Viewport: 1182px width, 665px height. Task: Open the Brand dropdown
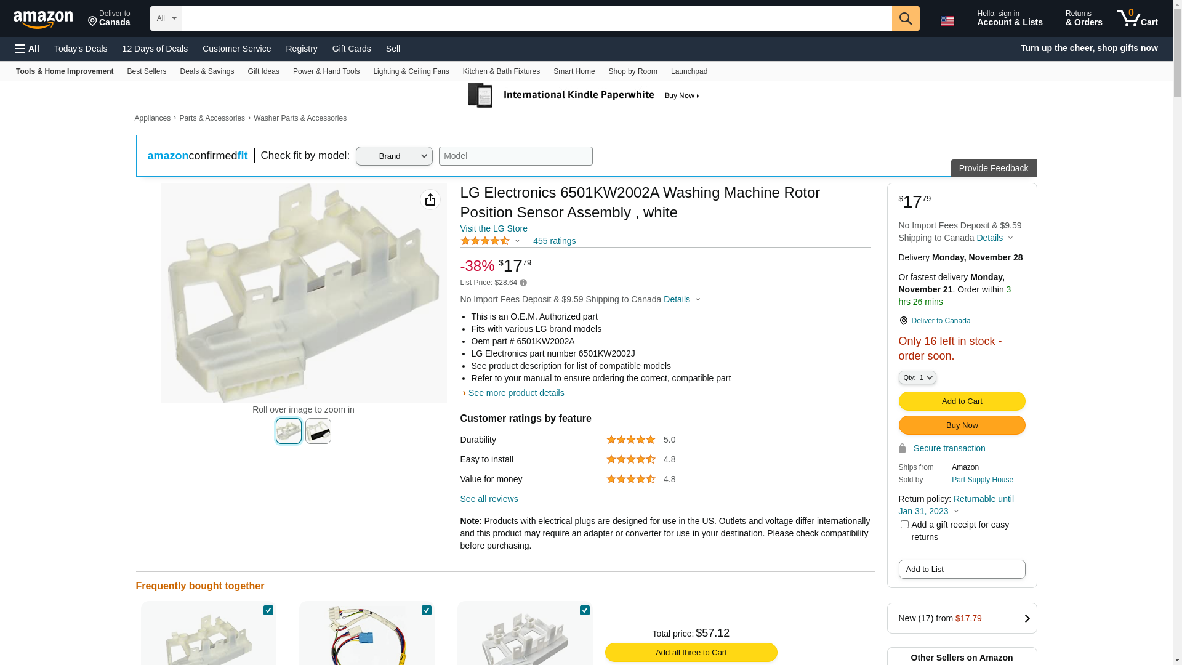coord(394,156)
